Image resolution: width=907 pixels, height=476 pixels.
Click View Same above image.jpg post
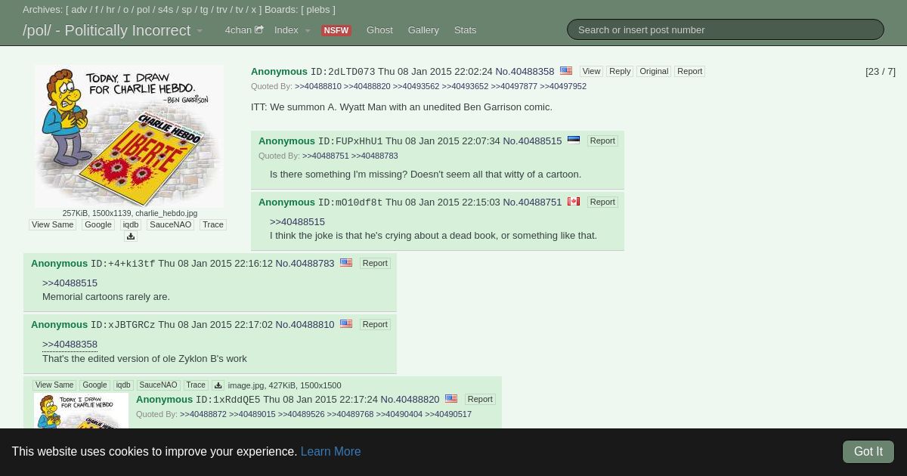pos(54,385)
